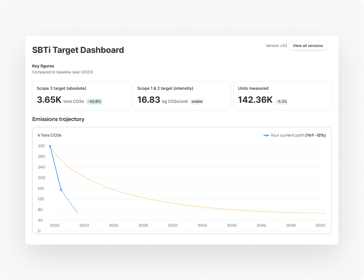364x280 pixels.
Task: Click the 142.36K units value
Action: tap(255, 100)
